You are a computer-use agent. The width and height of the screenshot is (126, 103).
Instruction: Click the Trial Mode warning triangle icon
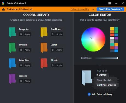tap(3, 9)
